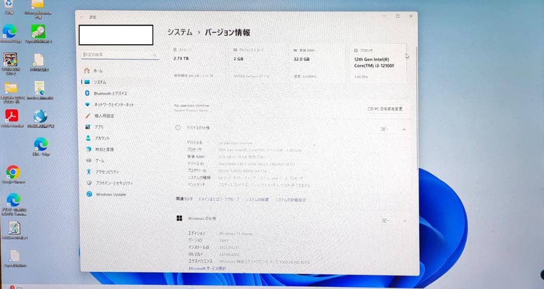The width and height of the screenshot is (544, 289).
Task: Open the Edge shortcut below Google Chrome
Action: [13, 200]
